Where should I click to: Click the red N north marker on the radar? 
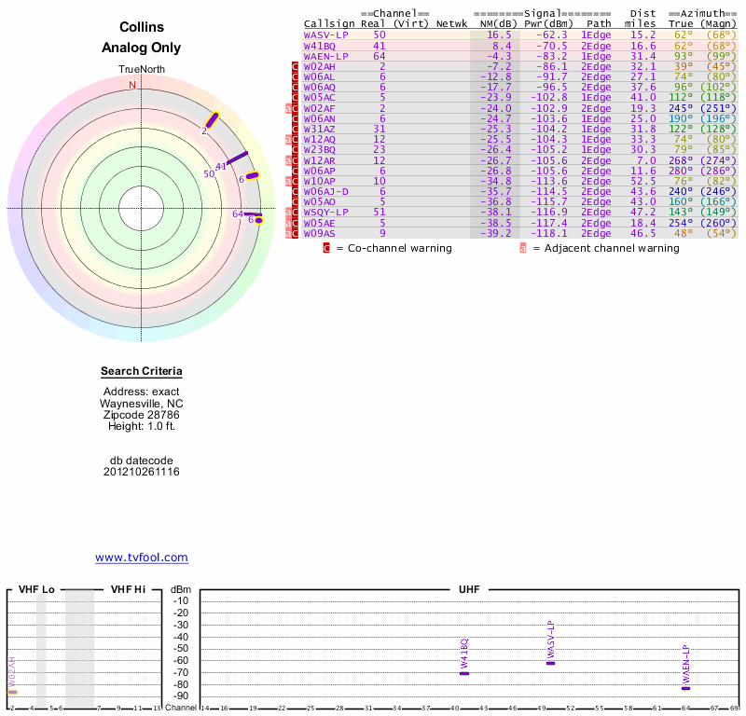point(132,85)
